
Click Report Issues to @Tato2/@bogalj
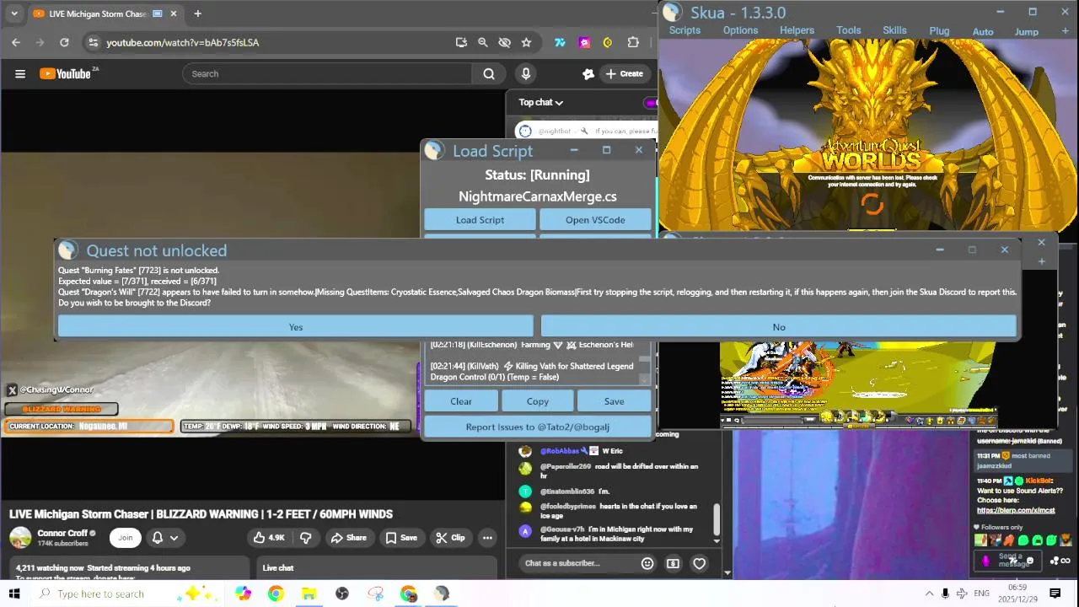tap(538, 427)
